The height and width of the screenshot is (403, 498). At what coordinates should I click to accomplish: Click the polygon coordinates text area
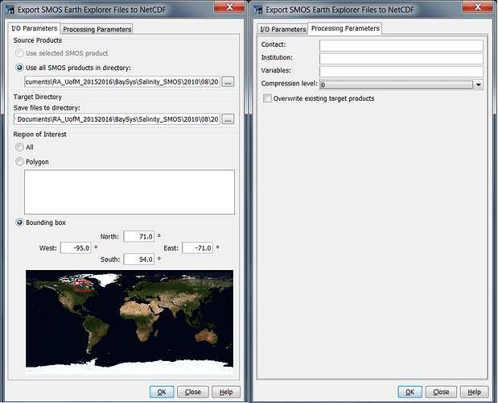(x=130, y=192)
